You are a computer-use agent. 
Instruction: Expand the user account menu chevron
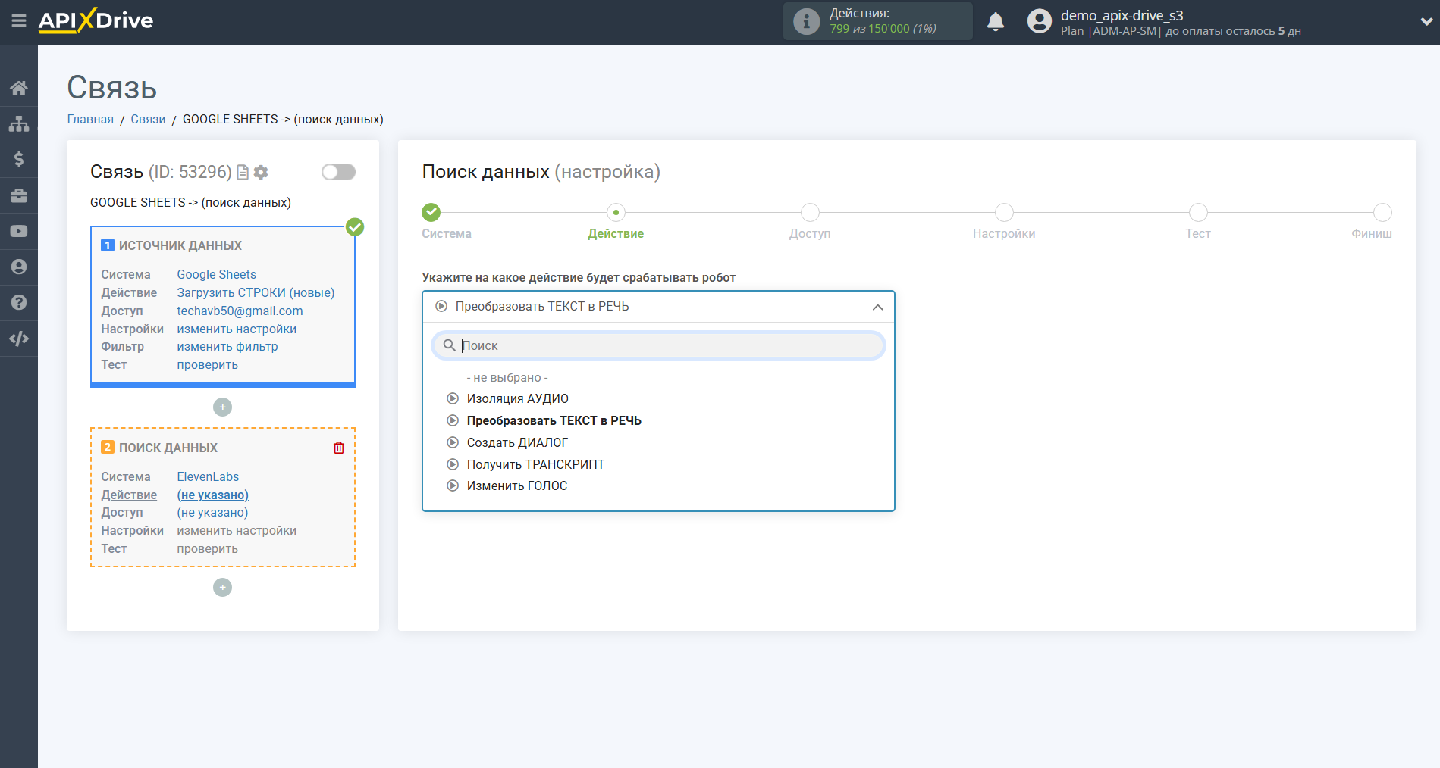pos(1426,22)
